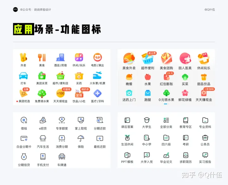
Task: Tap the 买药 medicine box icon
Action: click(79, 76)
